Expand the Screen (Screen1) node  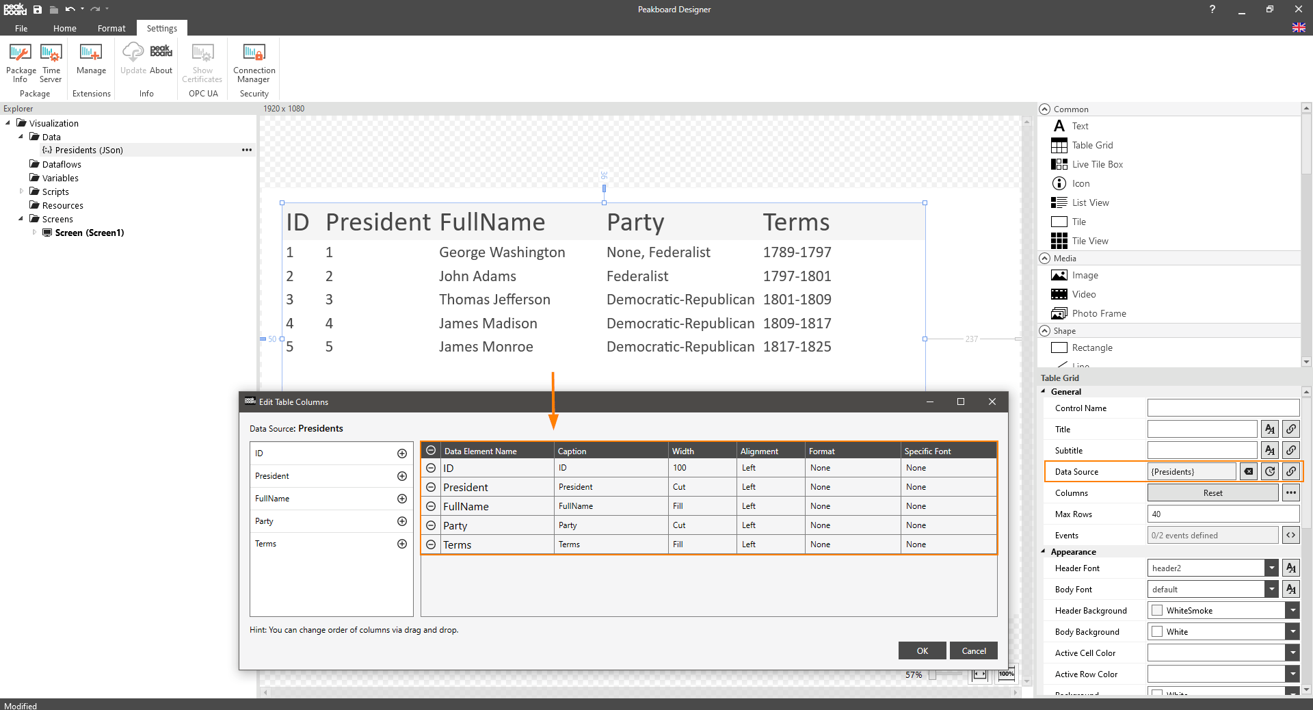click(34, 233)
